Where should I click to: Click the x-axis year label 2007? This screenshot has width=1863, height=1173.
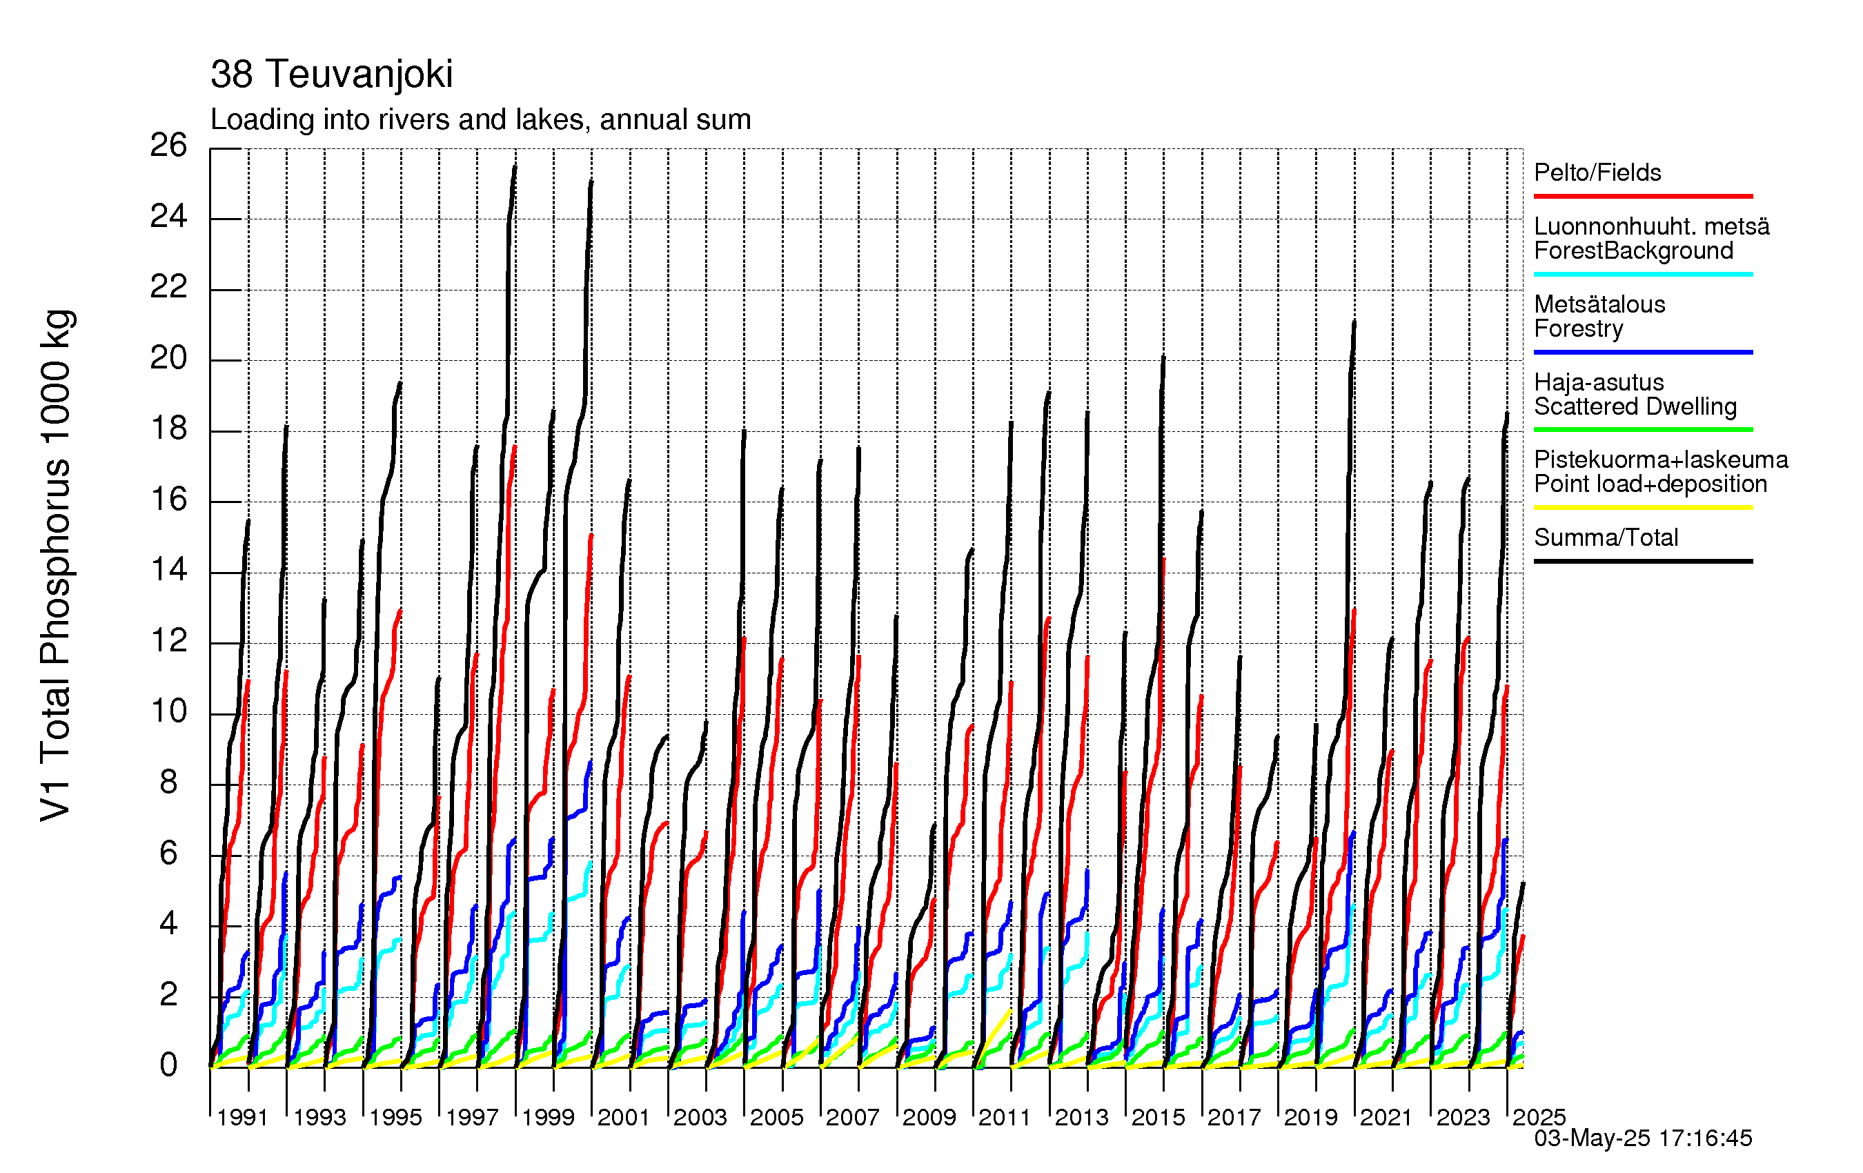[853, 1117]
